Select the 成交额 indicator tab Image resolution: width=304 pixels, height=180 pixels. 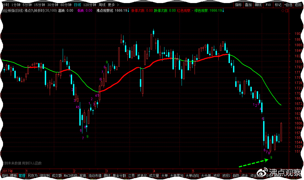coord(57,176)
